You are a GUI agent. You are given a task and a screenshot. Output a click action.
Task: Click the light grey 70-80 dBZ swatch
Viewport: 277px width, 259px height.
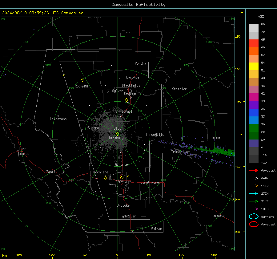point(254,28)
